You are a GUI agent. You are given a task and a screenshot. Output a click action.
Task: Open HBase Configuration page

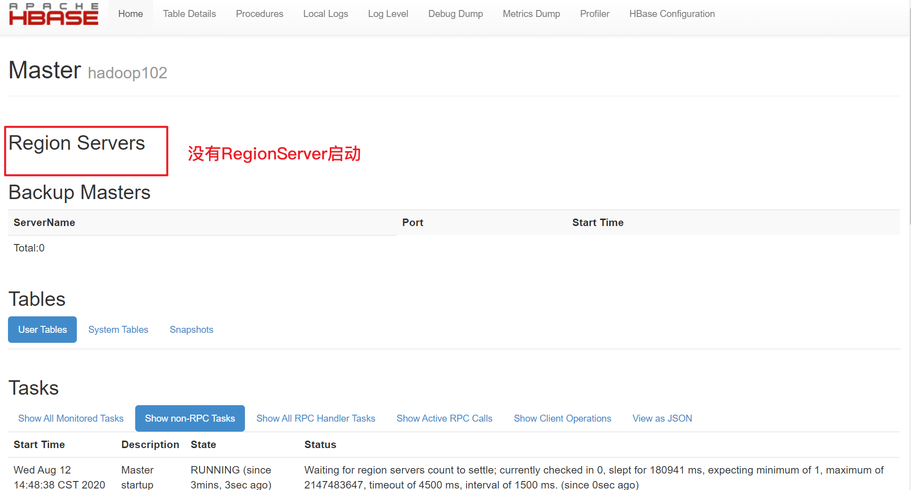[x=672, y=14]
